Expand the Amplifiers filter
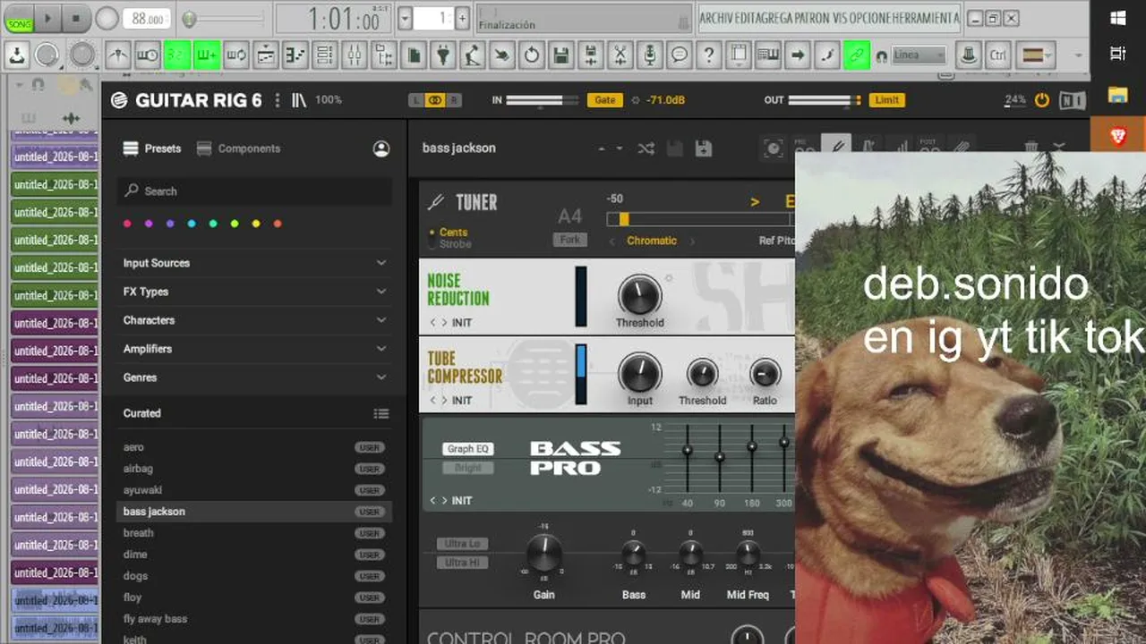 255,349
